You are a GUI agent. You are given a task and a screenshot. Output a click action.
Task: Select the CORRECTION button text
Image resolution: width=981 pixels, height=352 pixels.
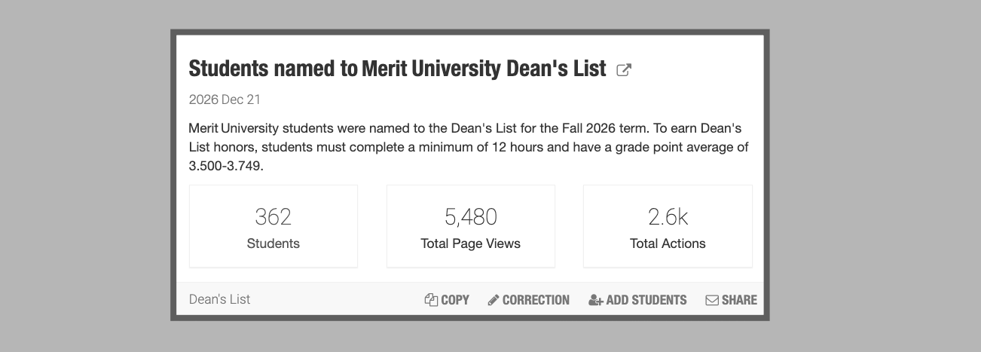click(536, 300)
